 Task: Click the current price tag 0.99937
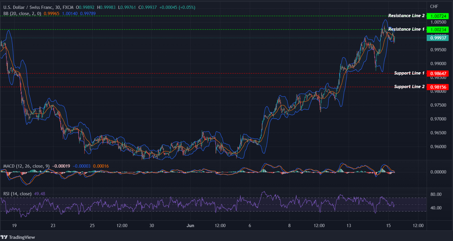click(x=438, y=38)
